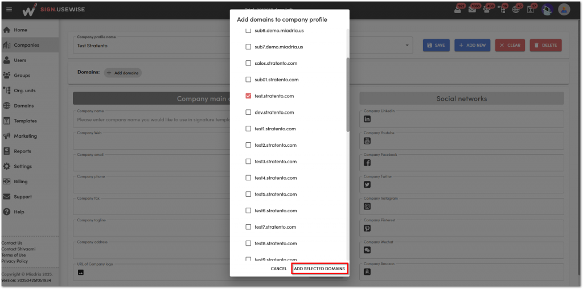Screen dimensions: 583x289
Task: Open templates counter icon showing 27
Action: [531, 9]
